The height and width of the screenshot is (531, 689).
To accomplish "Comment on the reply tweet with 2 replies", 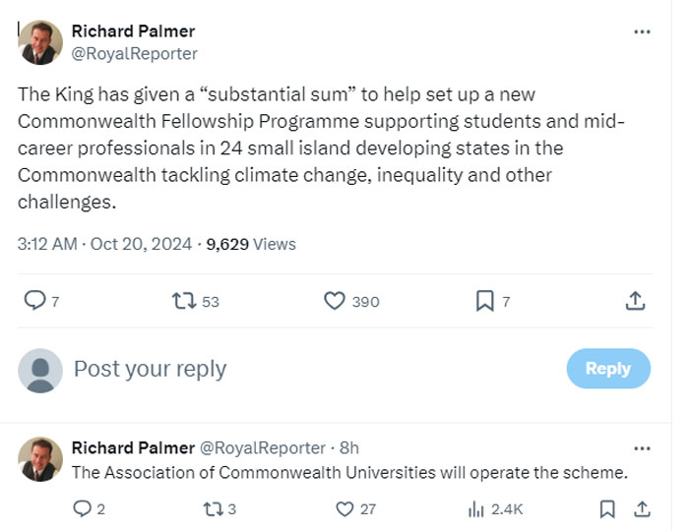I will pyautogui.click(x=84, y=508).
